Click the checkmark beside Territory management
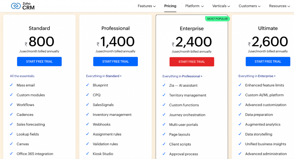This screenshot has height=159, width=294. (164, 95)
